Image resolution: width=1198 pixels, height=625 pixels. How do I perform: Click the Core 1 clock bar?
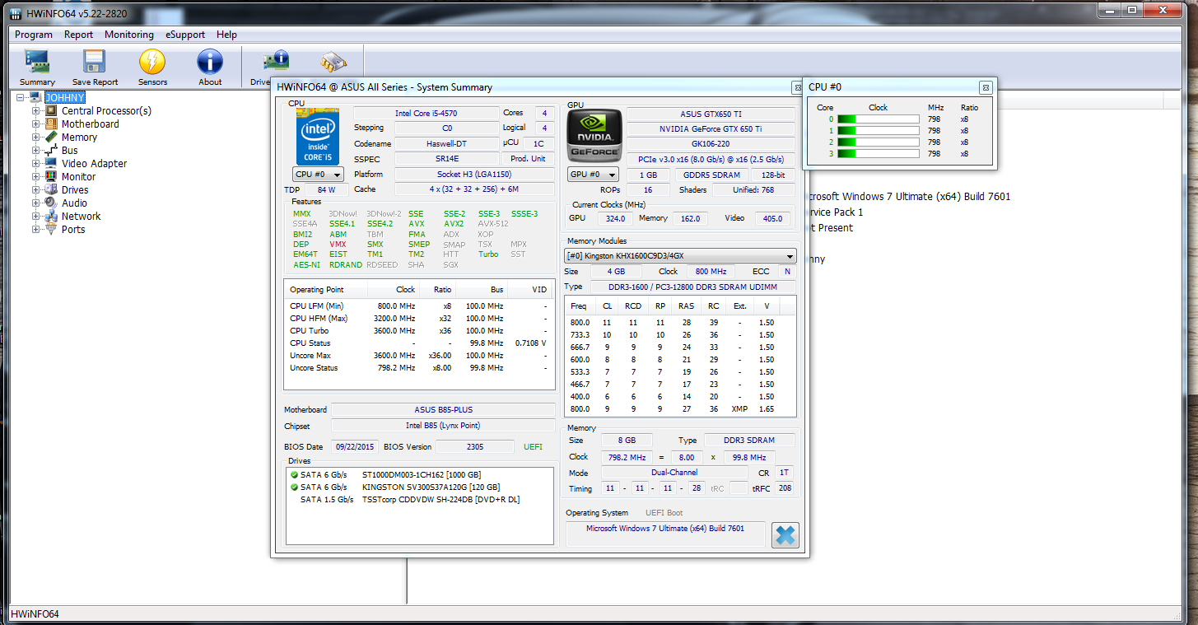point(878,131)
